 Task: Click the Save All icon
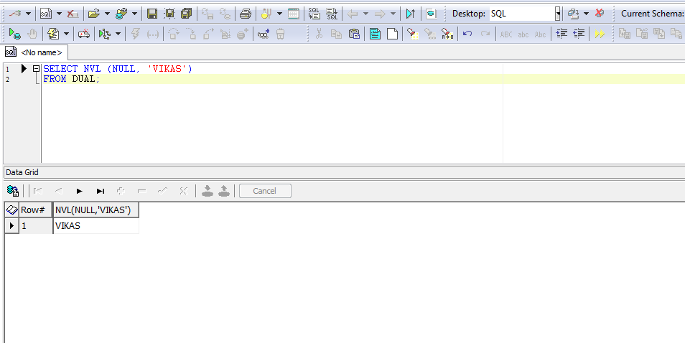click(x=187, y=14)
